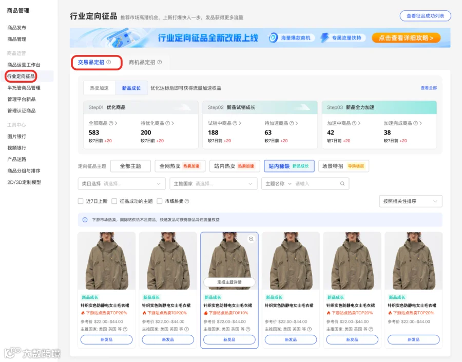Switch to the 商机品定招 tab
Screen dimensions: 462x362
click(x=142, y=62)
